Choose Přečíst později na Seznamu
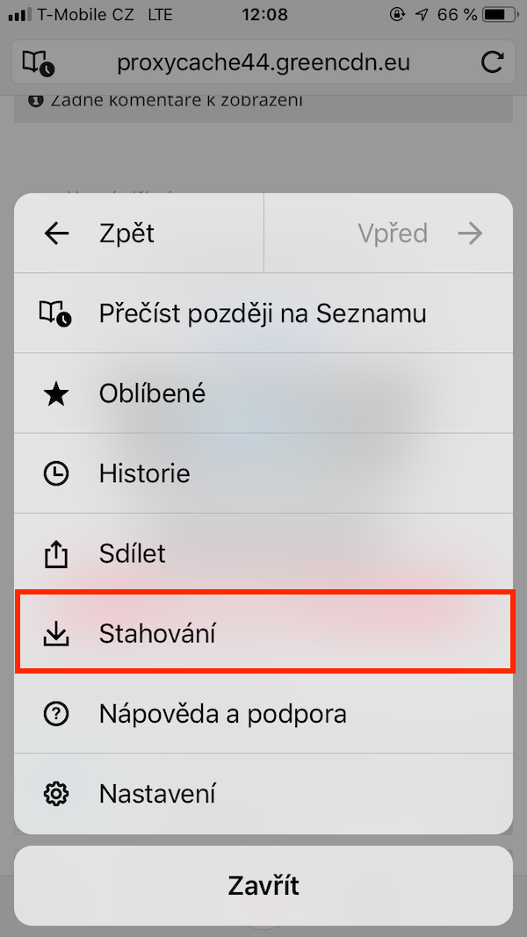Screen dimensions: 527x937 [263, 314]
